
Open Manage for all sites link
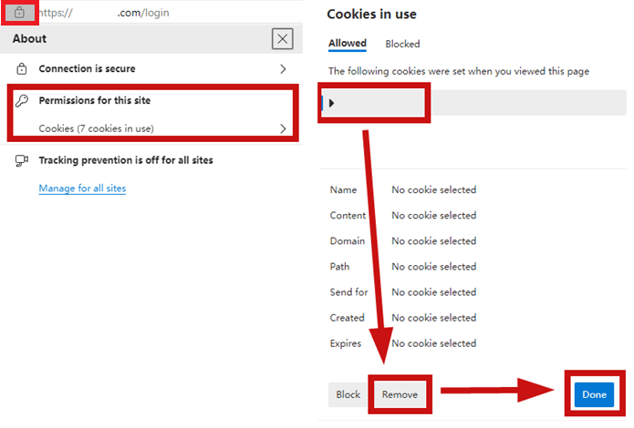coord(82,189)
